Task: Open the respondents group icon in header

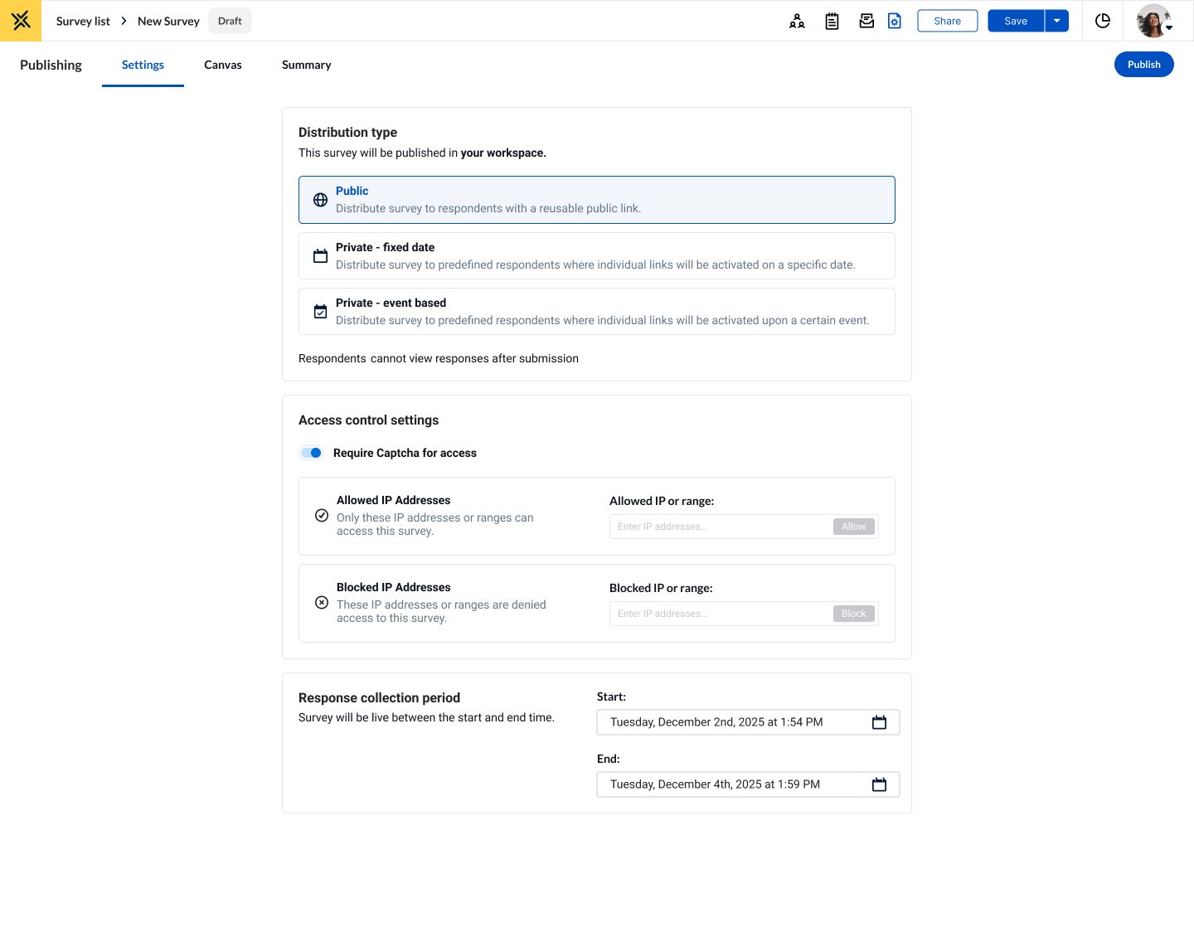Action: pos(797,22)
